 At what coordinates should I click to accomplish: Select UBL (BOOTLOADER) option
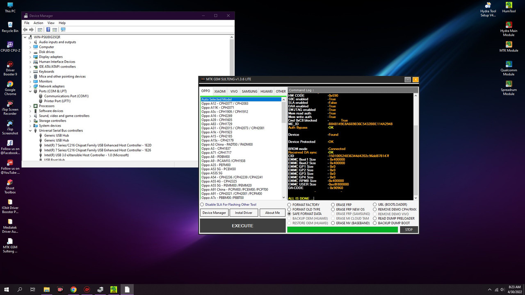coord(374,204)
